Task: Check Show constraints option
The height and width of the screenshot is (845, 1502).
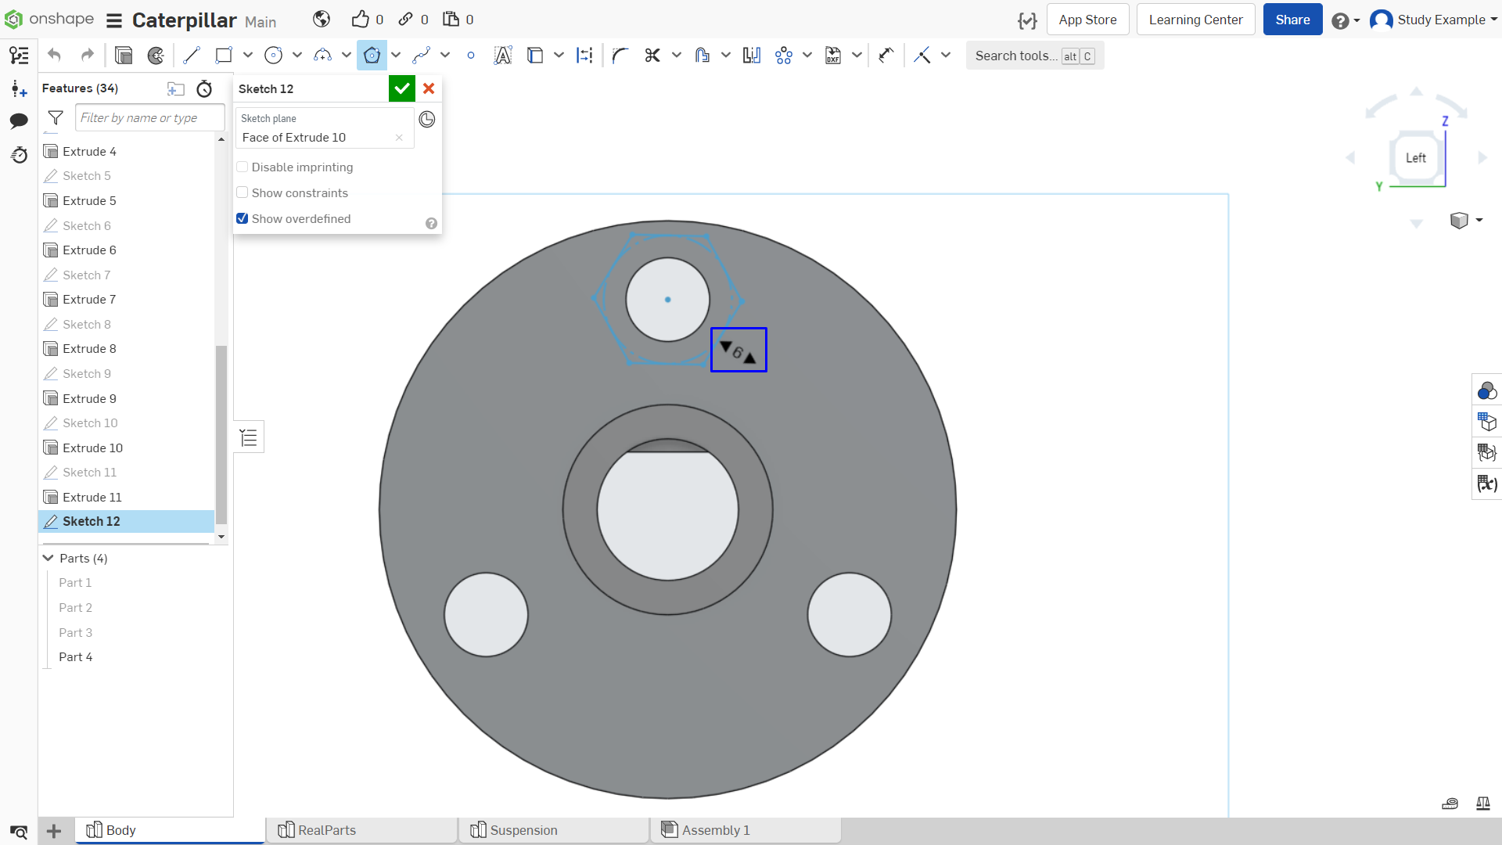Action: 243,192
